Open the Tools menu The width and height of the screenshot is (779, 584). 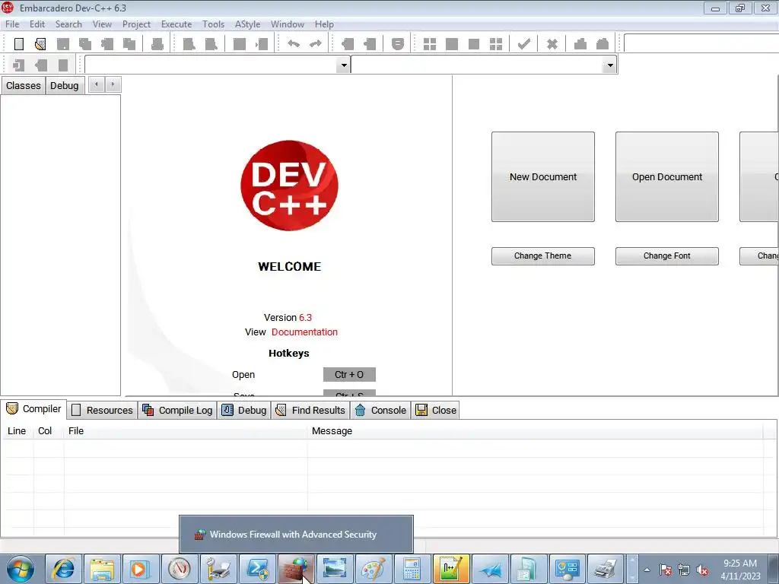pos(213,24)
